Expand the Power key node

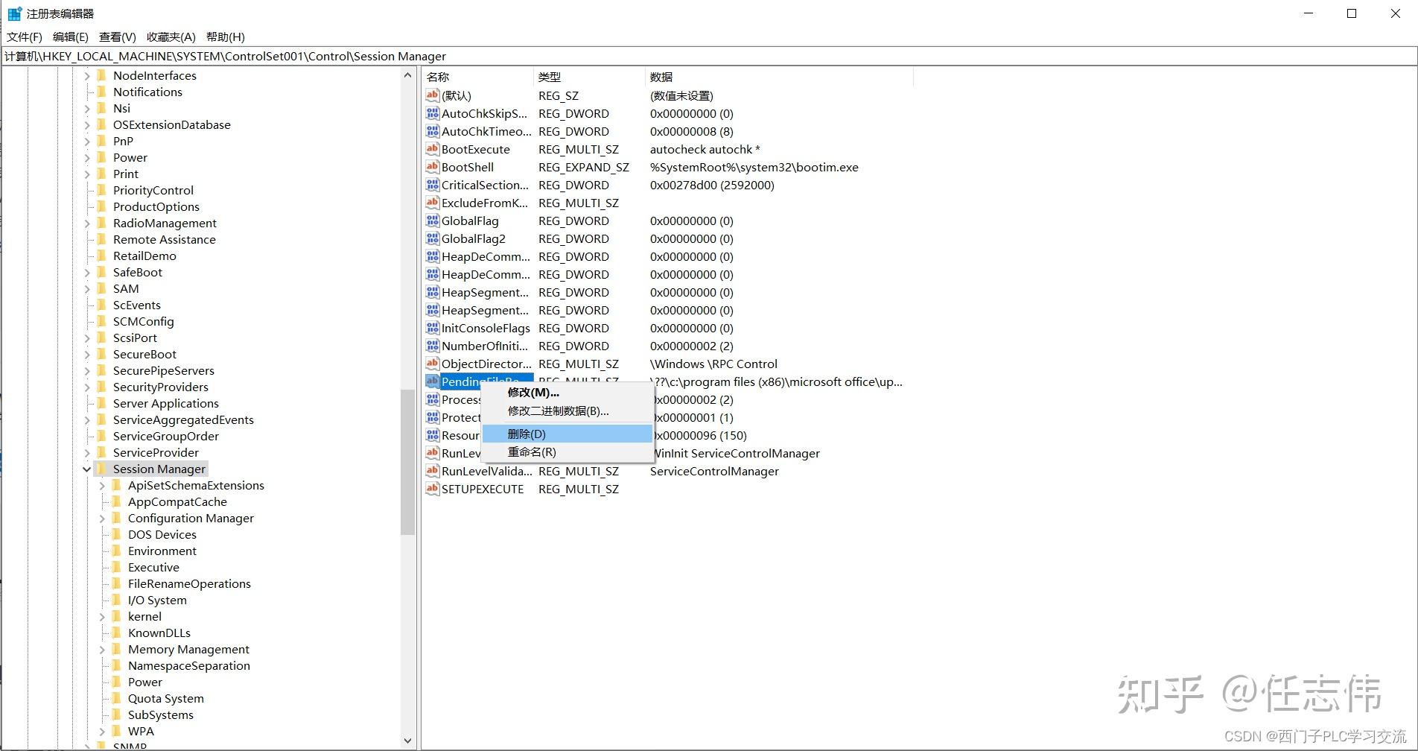88,157
